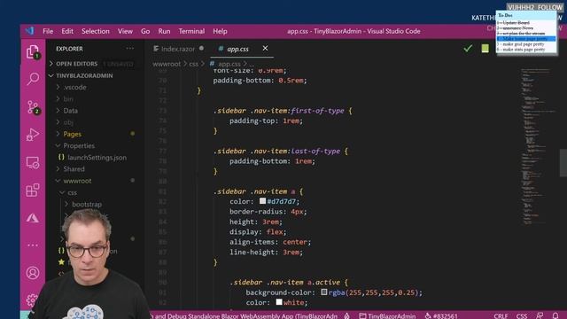Open Source Control view icon

33,107
